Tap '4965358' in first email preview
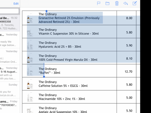This screenshot has height=113, width=151. (5, 22)
